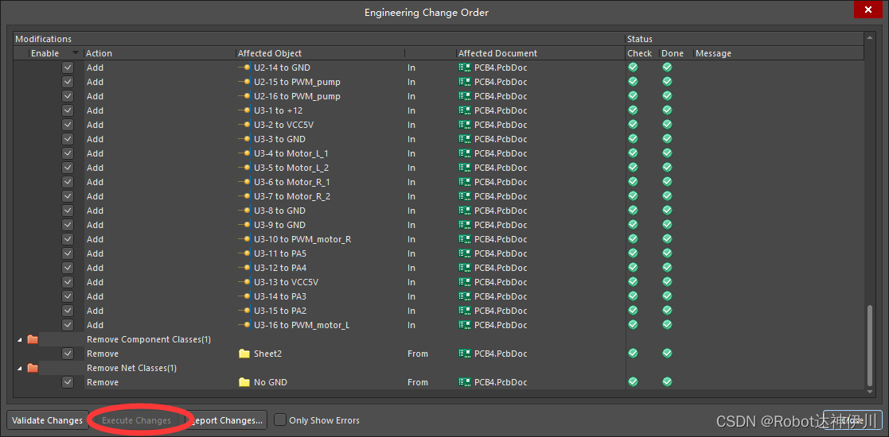The image size is (889, 437).
Task: Click Check status icon for U3-16 to PWM_motor_L
Action: coord(633,325)
